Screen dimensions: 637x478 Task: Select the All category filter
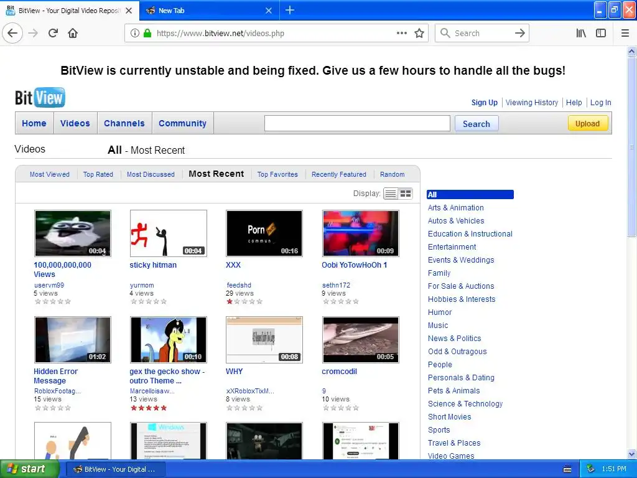click(470, 195)
